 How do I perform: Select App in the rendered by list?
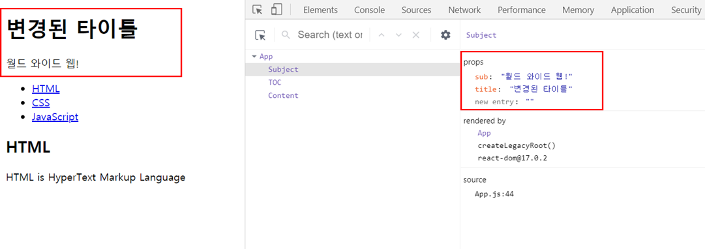[x=484, y=133]
